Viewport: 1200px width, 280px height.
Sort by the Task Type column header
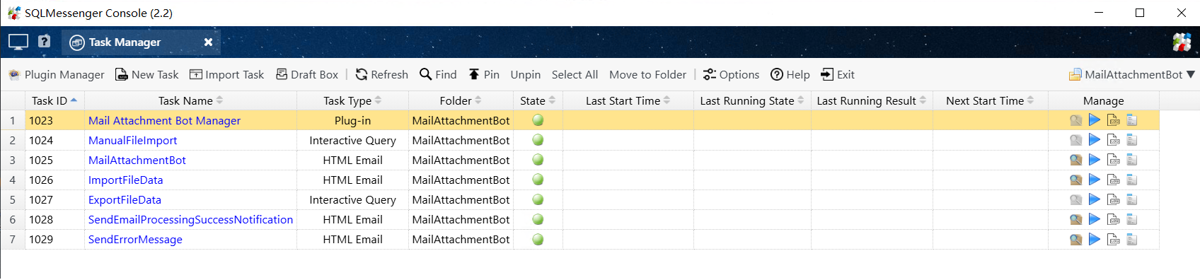352,100
